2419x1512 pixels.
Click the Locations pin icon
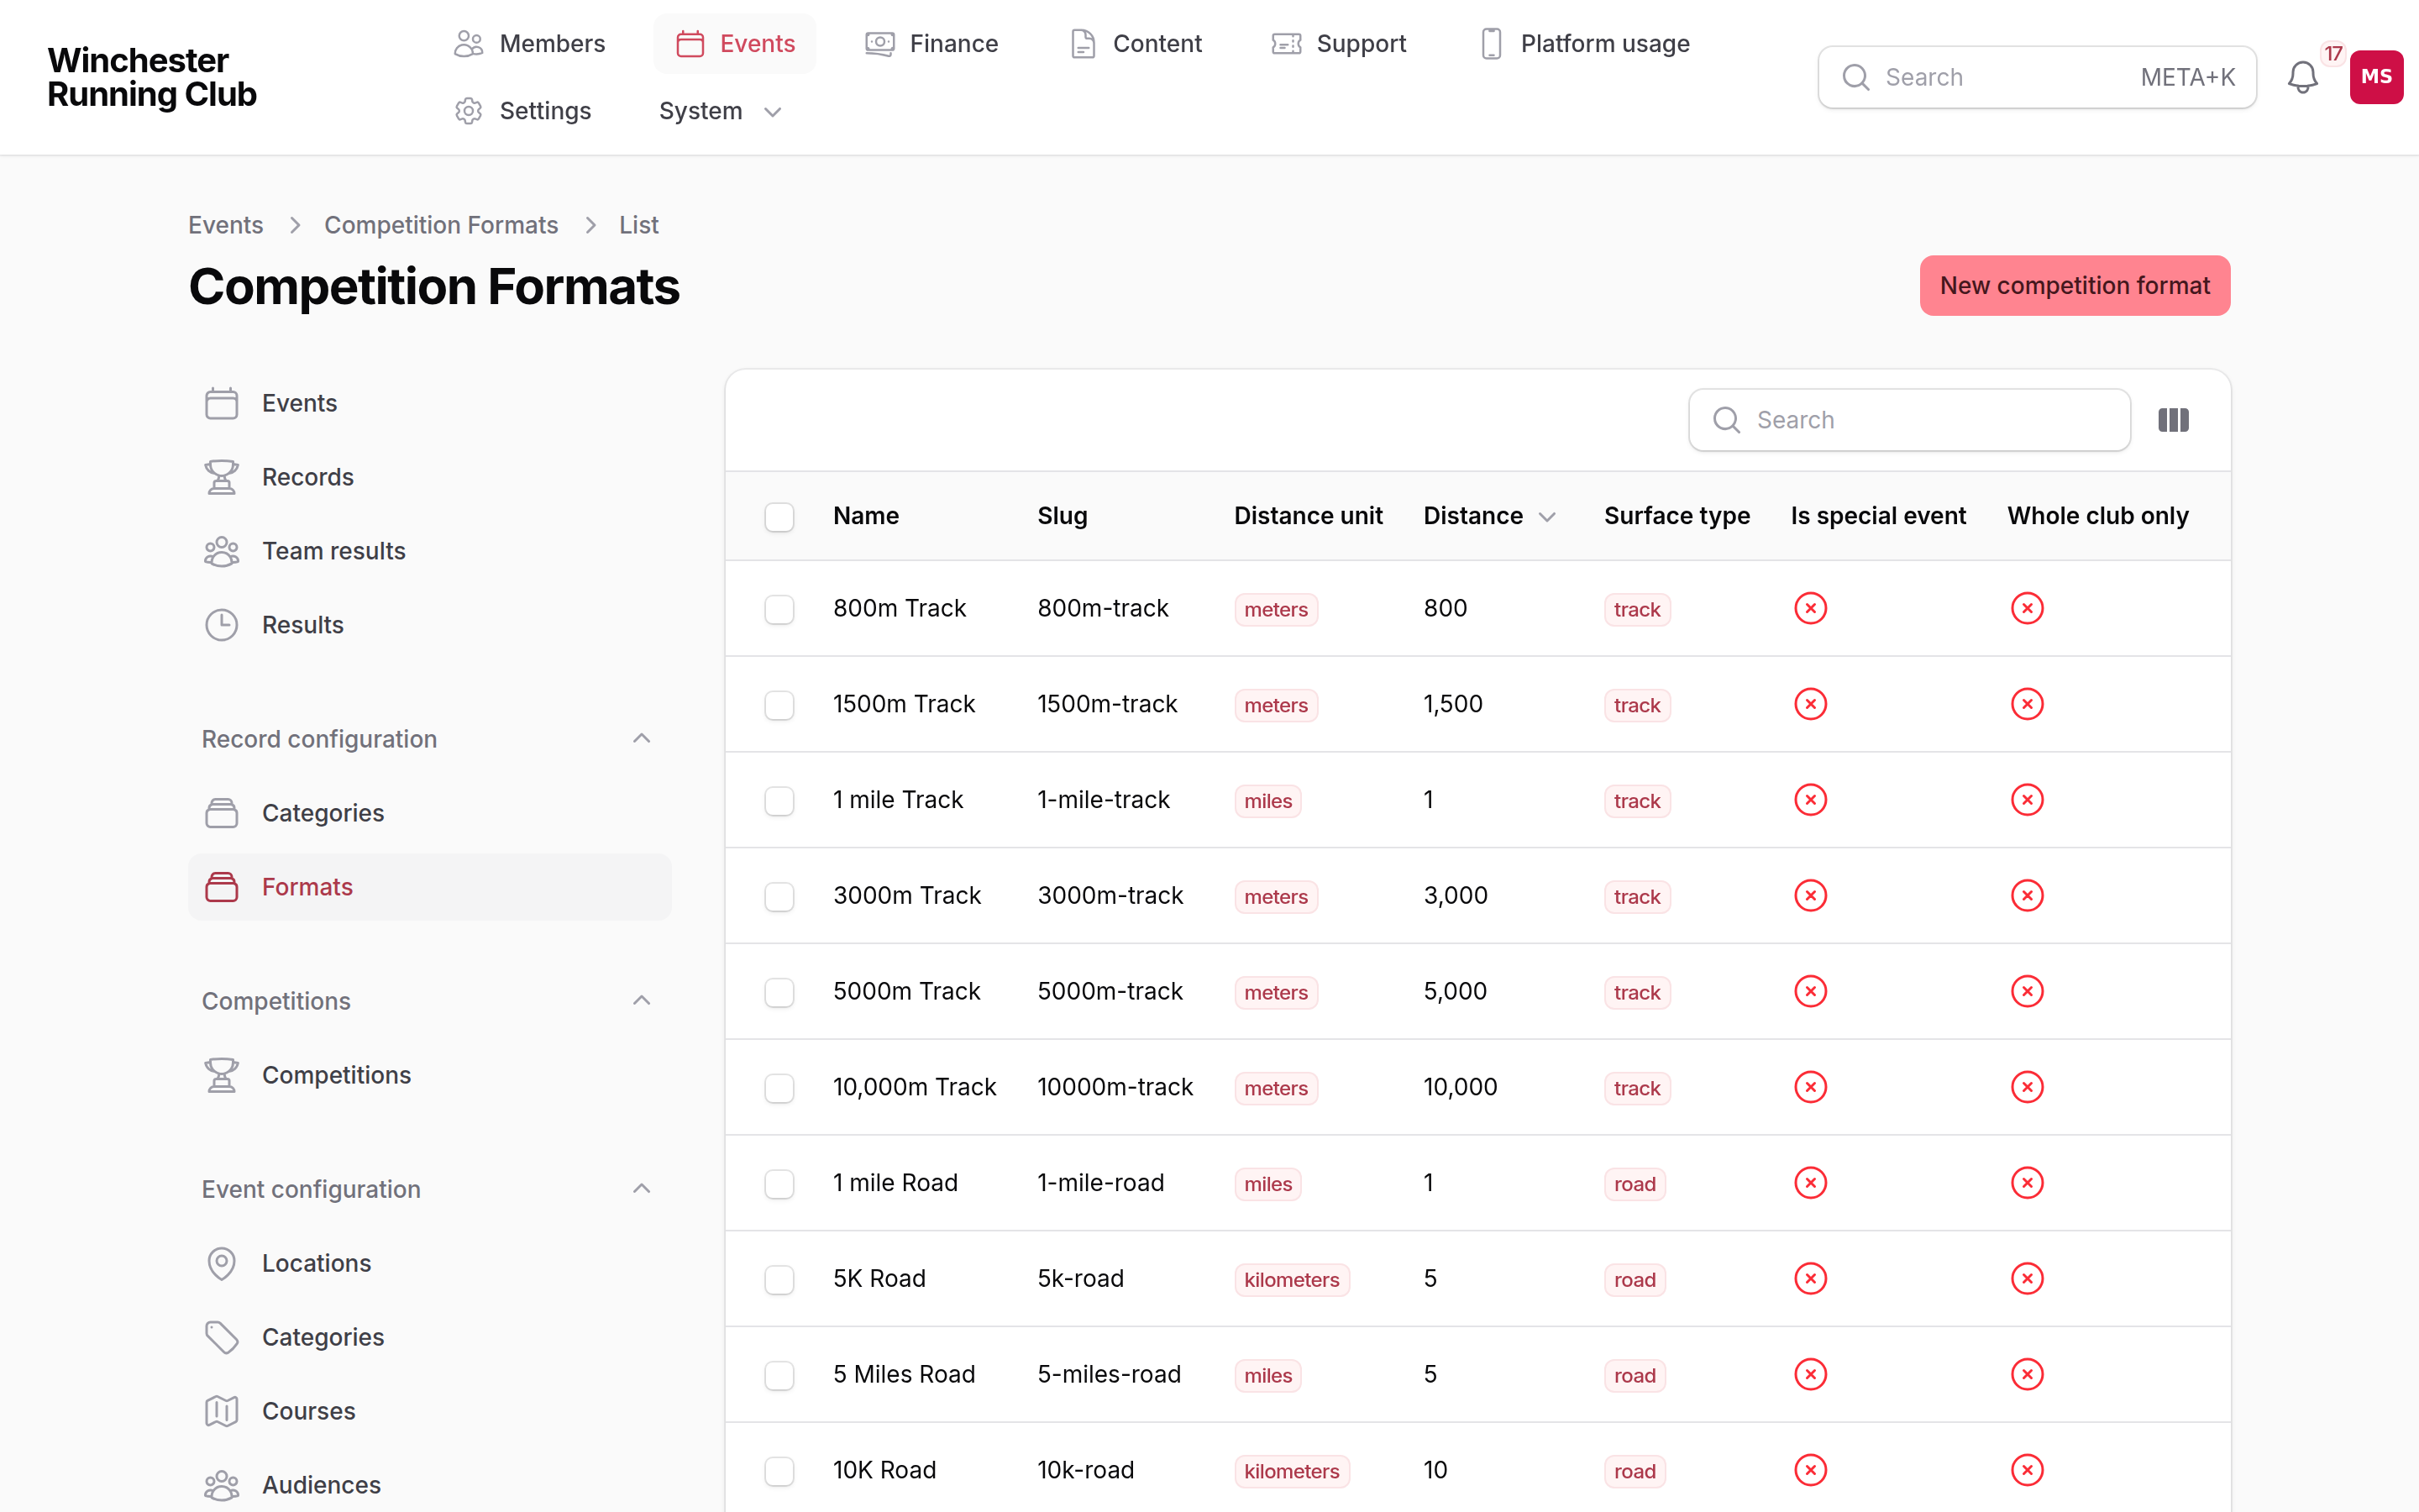(x=221, y=1263)
